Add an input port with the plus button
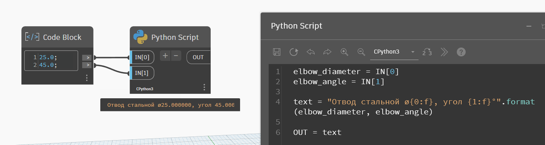545x145 pixels. click(165, 56)
